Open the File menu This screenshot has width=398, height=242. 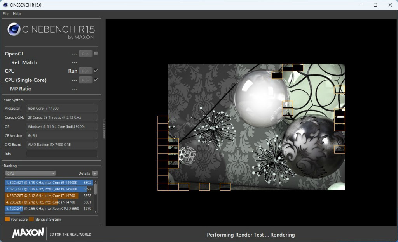[5, 14]
